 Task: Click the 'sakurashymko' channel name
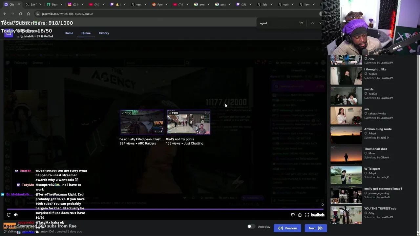[377, 114]
